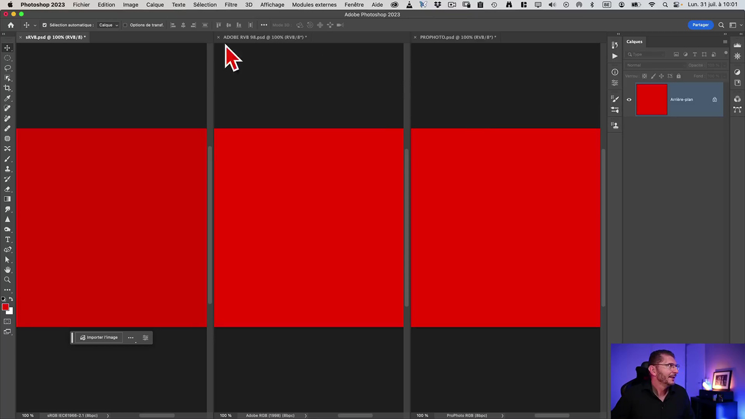The height and width of the screenshot is (419, 745).
Task: Uncheck the Sélection automatique checkbox
Action: click(45, 25)
